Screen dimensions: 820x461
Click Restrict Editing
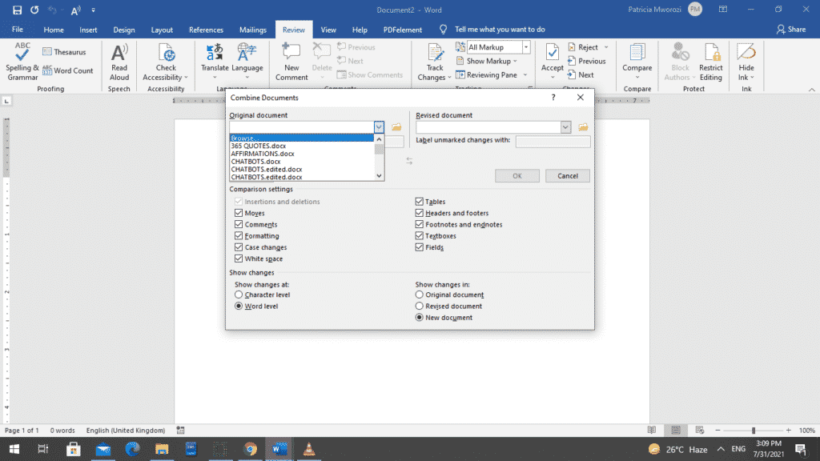click(711, 62)
